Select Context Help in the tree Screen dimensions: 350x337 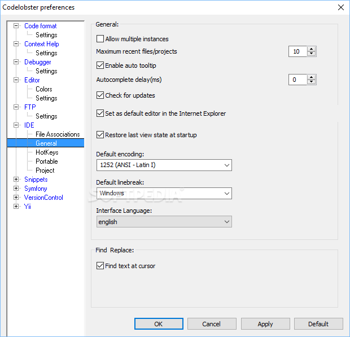coord(42,44)
